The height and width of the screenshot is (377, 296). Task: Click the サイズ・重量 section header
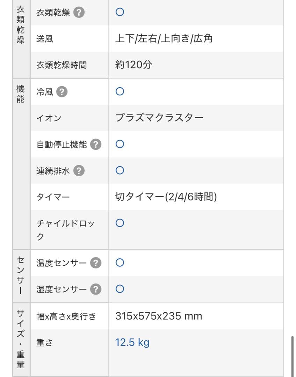point(20,339)
